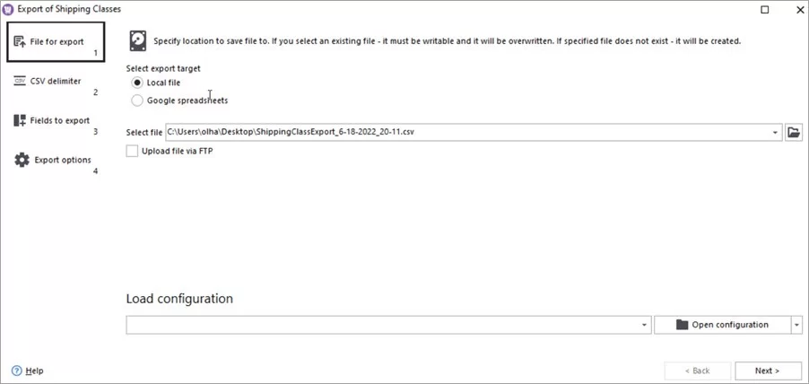Expand the Load configuration dropdown list

[x=645, y=325]
